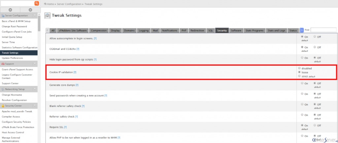Screen dimensions: 338x143
Task: Open Change Hostname link
Action: [12, 95]
